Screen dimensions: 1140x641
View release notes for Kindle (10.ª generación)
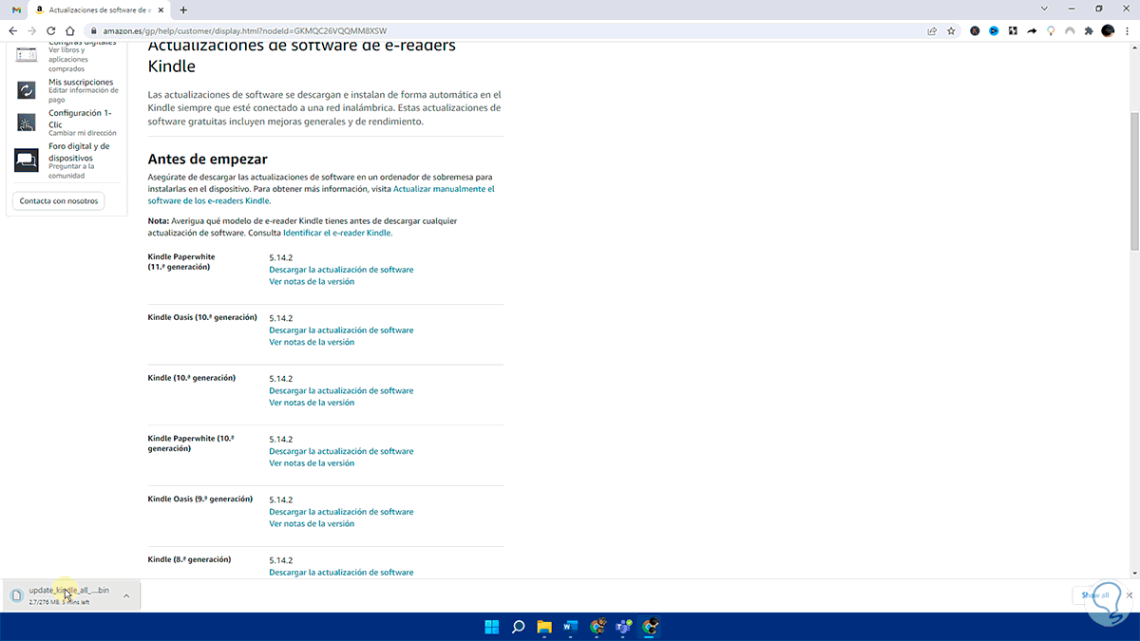(312, 403)
